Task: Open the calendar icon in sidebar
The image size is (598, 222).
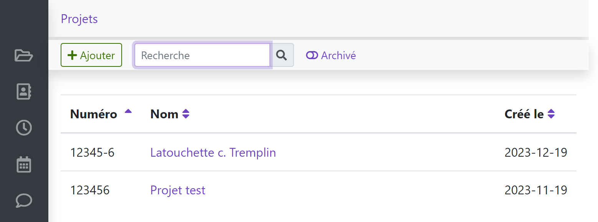Action: coord(24,164)
